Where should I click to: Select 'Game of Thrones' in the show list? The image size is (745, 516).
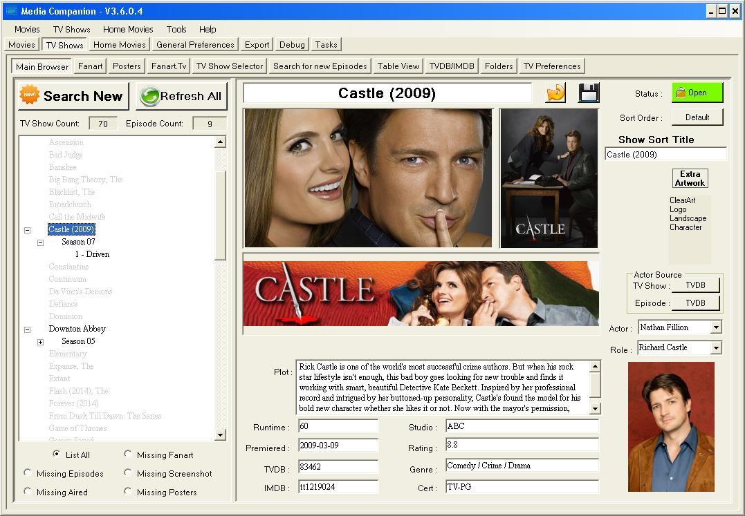click(77, 428)
